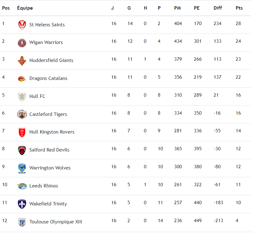Click the Huddersfield Giants logo
253x233 pixels.
(x=22, y=61)
